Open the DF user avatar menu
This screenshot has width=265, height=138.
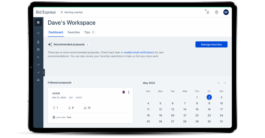226,12
